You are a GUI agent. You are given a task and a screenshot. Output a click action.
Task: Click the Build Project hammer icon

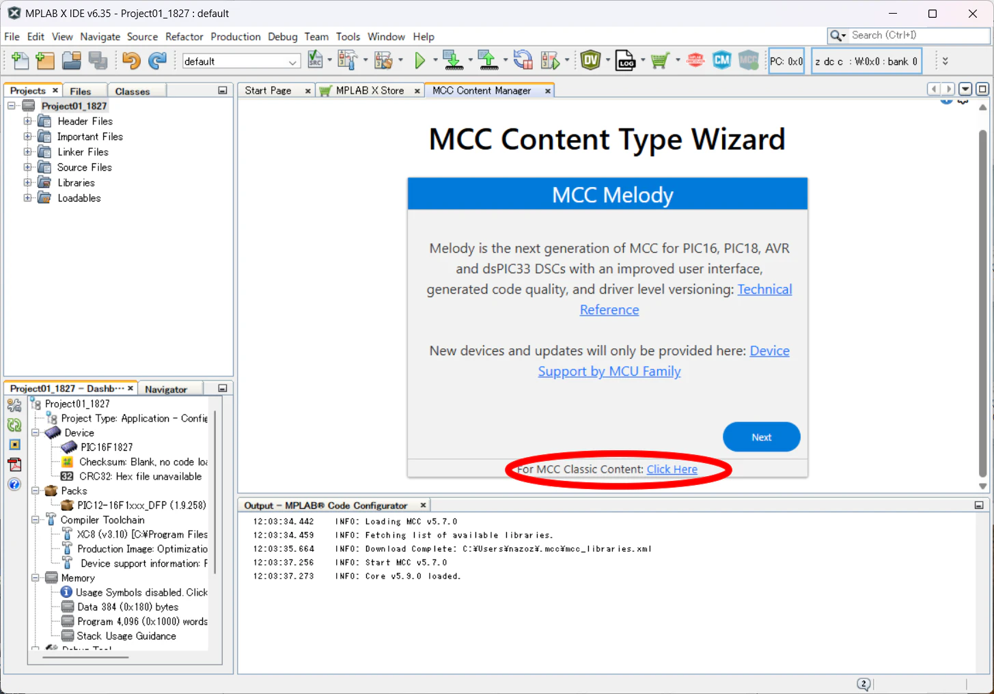tap(346, 60)
